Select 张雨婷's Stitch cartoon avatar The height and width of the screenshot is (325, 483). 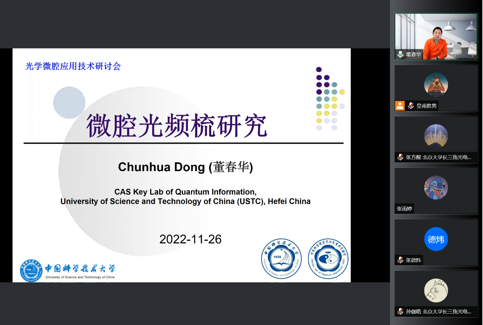point(436,187)
